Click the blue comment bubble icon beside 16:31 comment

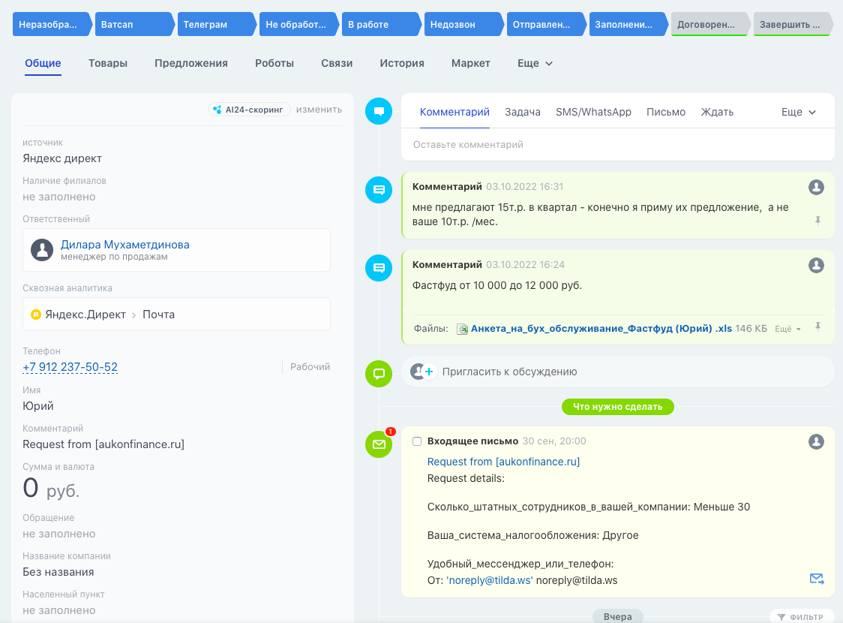378,190
